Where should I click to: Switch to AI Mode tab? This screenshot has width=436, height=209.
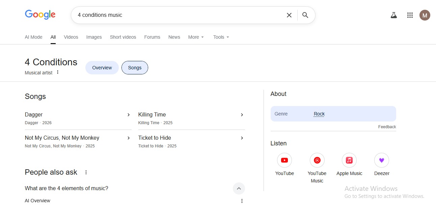coord(34,37)
